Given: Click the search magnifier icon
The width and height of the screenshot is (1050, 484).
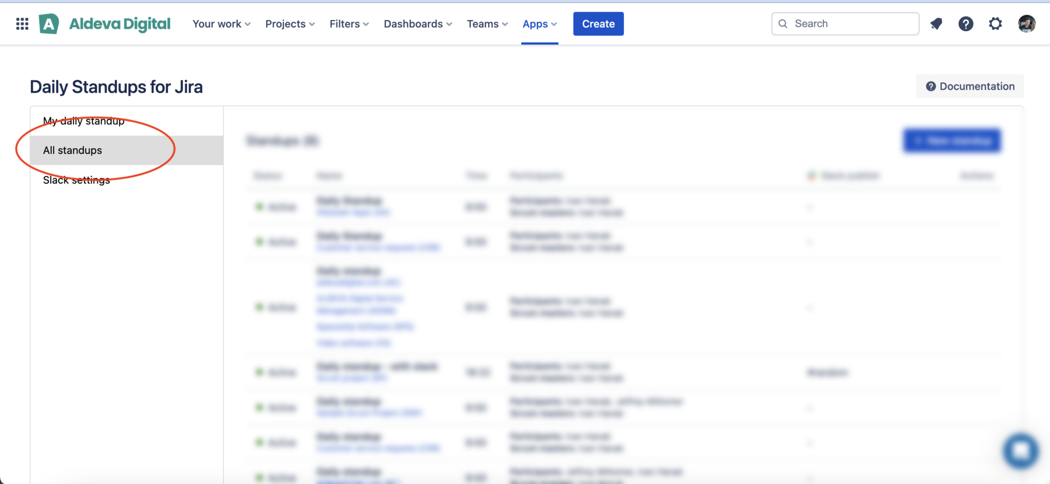Looking at the screenshot, I should pyautogui.click(x=783, y=24).
